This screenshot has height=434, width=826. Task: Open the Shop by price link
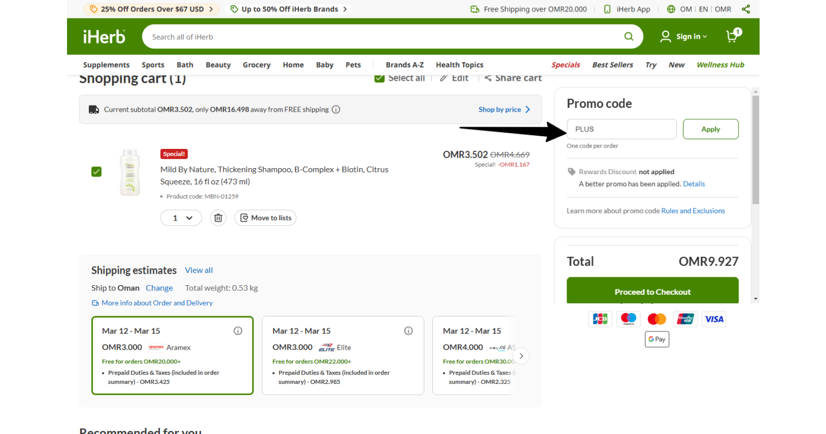[x=505, y=110]
